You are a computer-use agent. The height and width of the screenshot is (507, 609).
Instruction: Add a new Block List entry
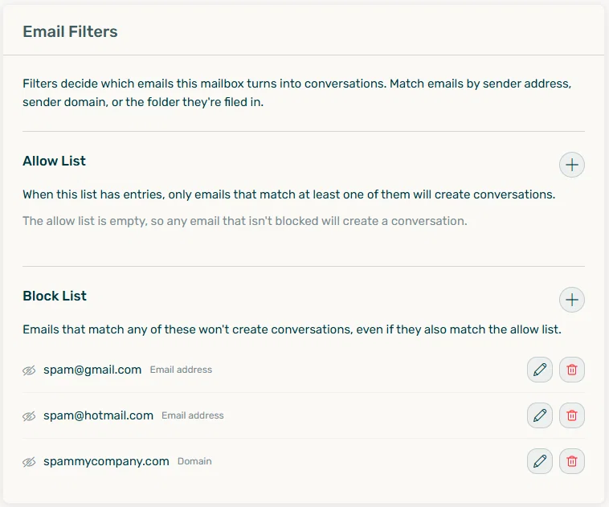click(x=572, y=300)
